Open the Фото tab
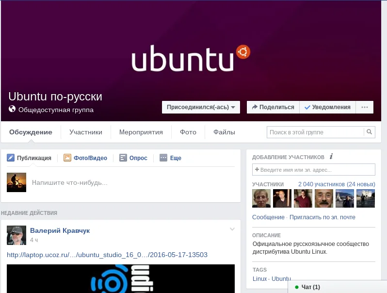 pyautogui.click(x=188, y=132)
